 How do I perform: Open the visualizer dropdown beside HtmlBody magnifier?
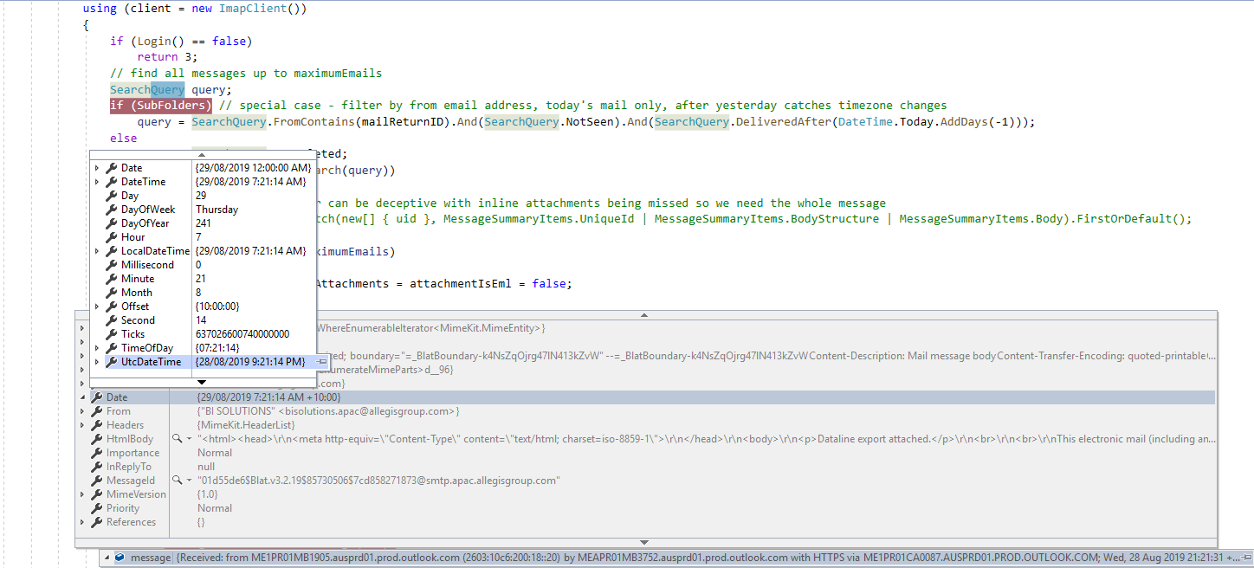pyautogui.click(x=187, y=438)
